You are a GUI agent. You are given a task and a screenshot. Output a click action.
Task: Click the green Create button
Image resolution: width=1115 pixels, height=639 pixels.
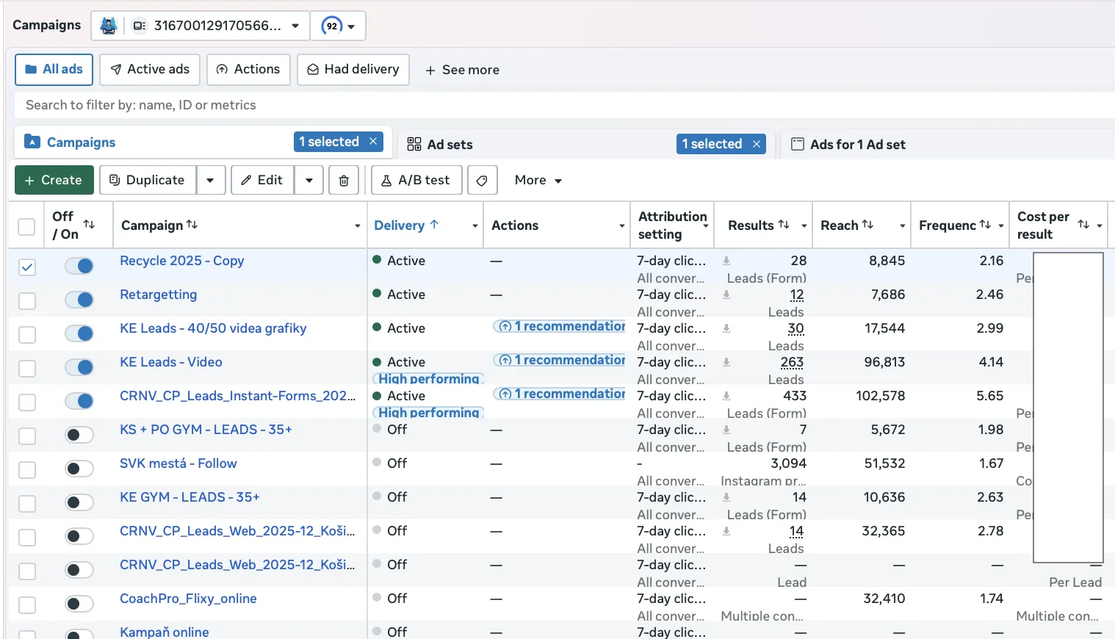point(54,180)
